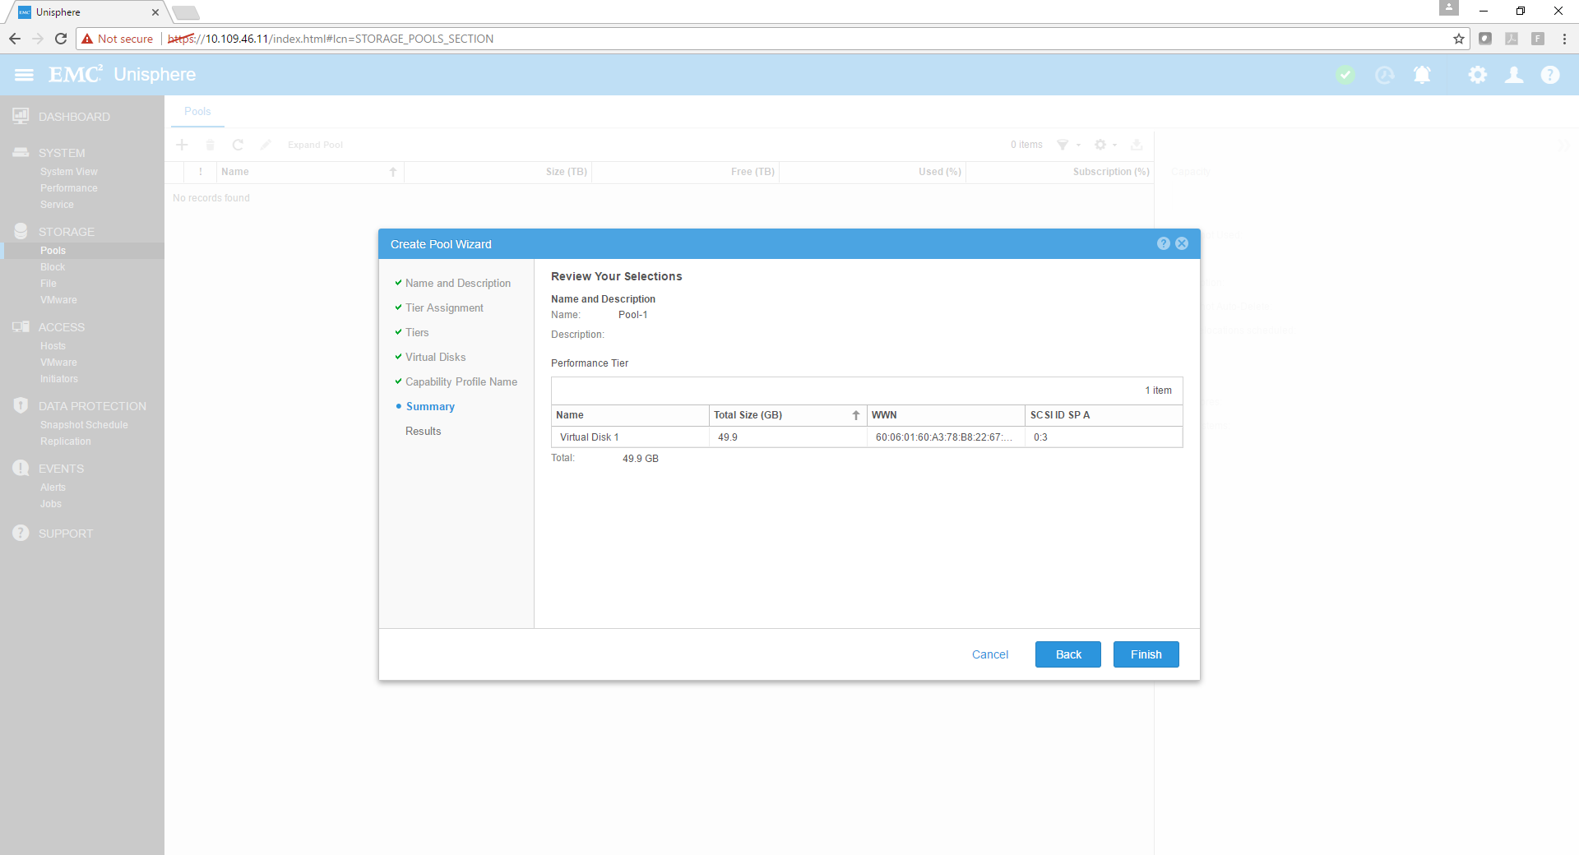The image size is (1579, 855).
Task: Go to Tier Assignment wizard step
Action: pos(444,307)
